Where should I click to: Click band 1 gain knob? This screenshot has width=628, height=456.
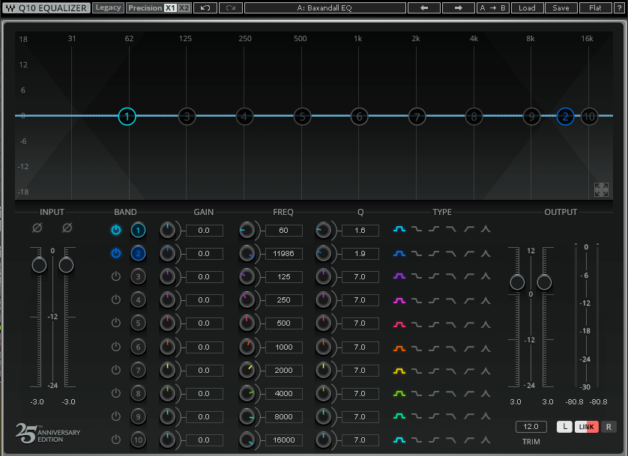pyautogui.click(x=167, y=231)
